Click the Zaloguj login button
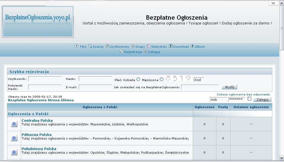The image size is (284, 162). tap(262, 100)
